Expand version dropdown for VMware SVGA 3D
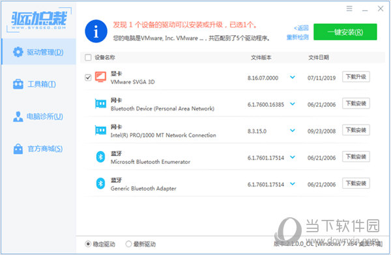Viewport: 391px width, 255px height. pos(293,77)
